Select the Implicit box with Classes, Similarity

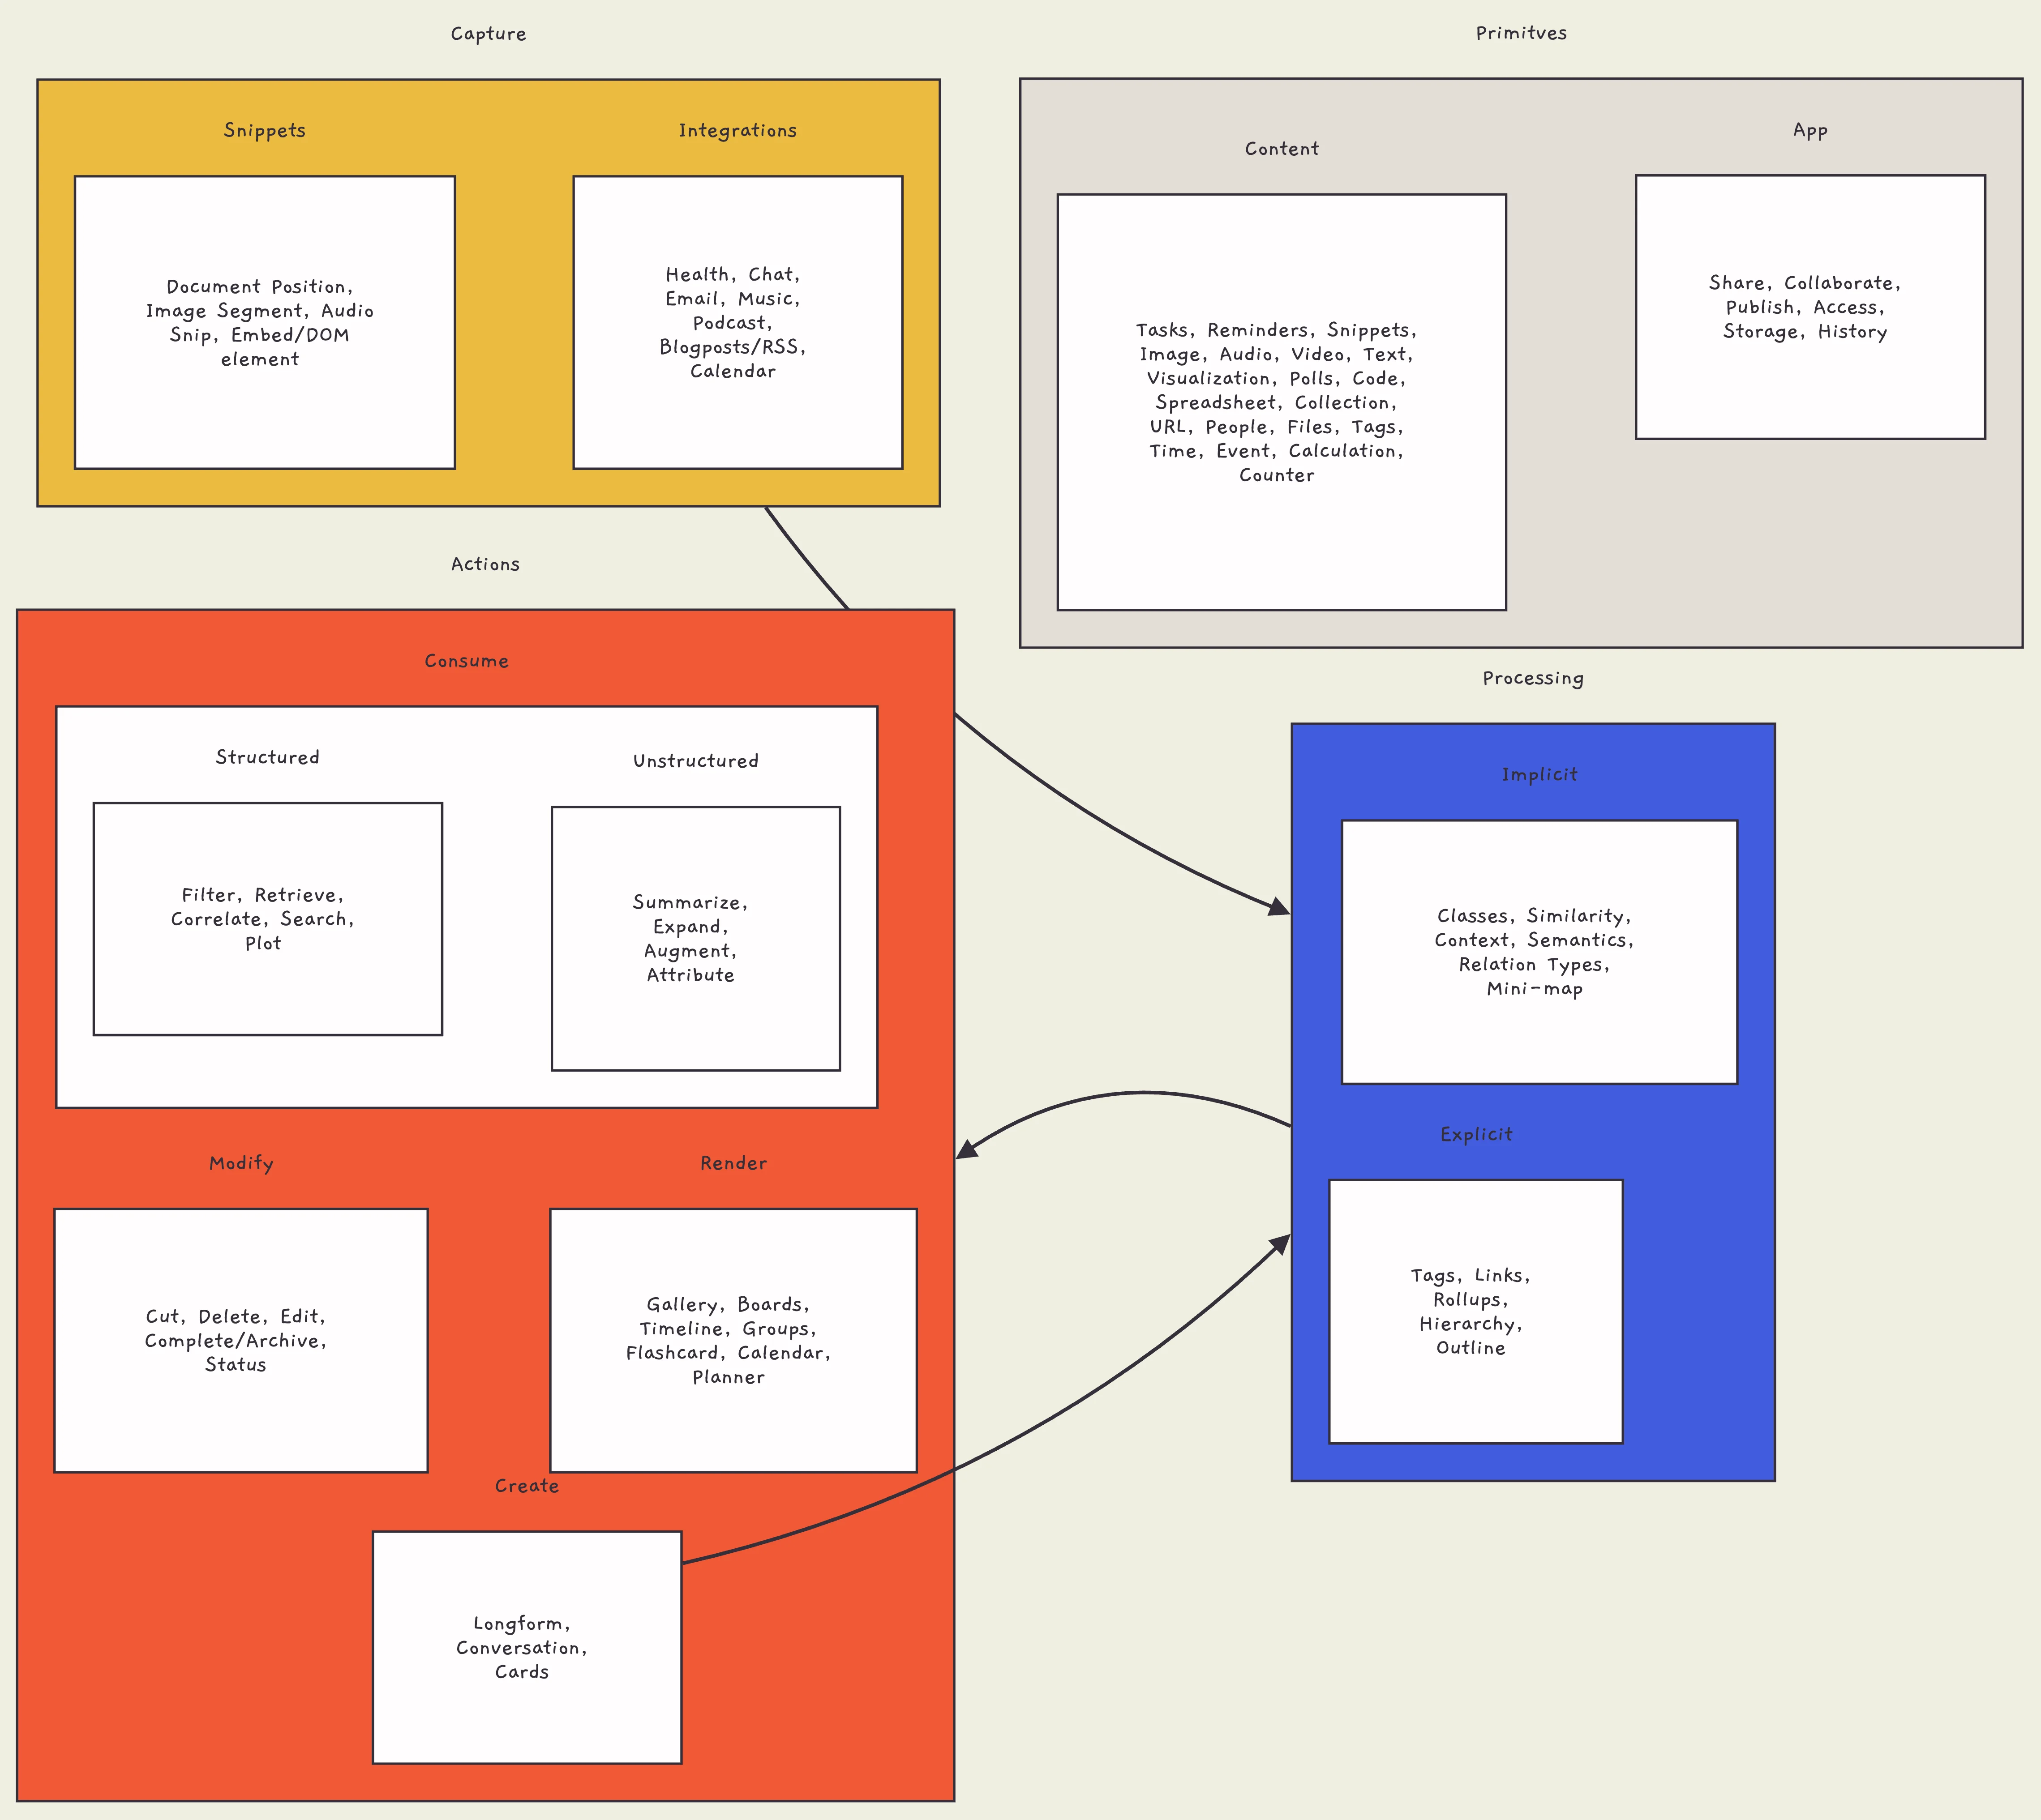1539,952
